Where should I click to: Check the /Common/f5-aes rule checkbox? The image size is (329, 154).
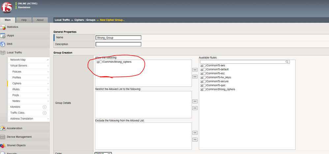205,66
